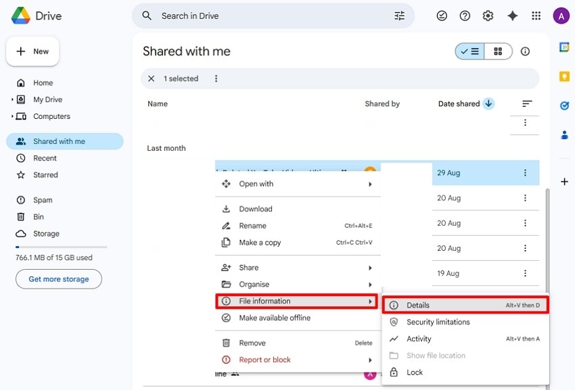The width and height of the screenshot is (575, 390).
Task: Click the New button
Action: click(x=32, y=51)
